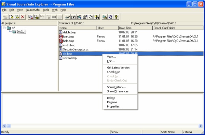Select the msdn.bmp file row
Screen dimensions: 205x135
coord(131,45)
